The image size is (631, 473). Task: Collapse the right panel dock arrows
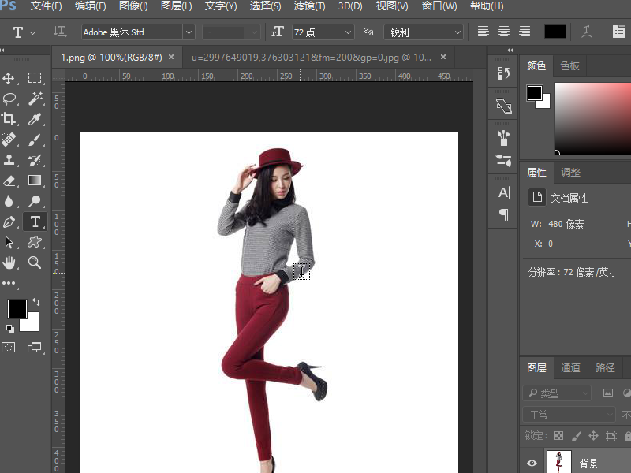pyautogui.click(x=510, y=50)
